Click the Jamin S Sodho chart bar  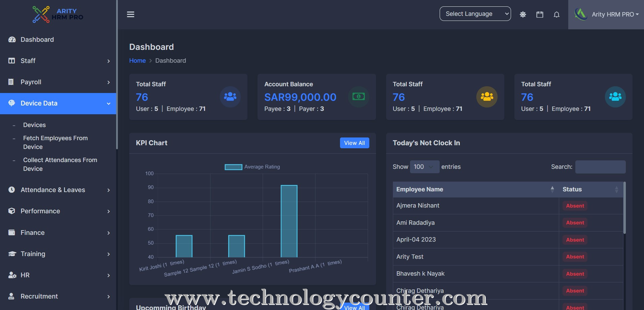pos(289,221)
